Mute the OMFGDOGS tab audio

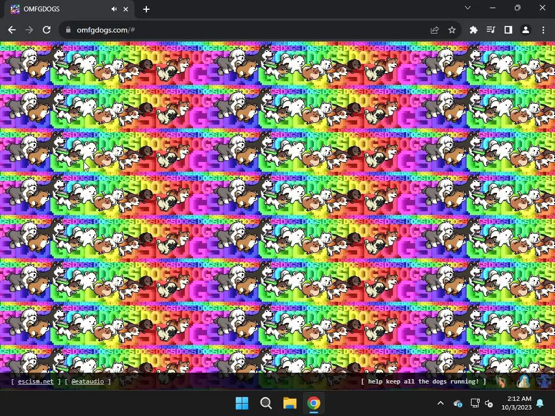tap(114, 9)
